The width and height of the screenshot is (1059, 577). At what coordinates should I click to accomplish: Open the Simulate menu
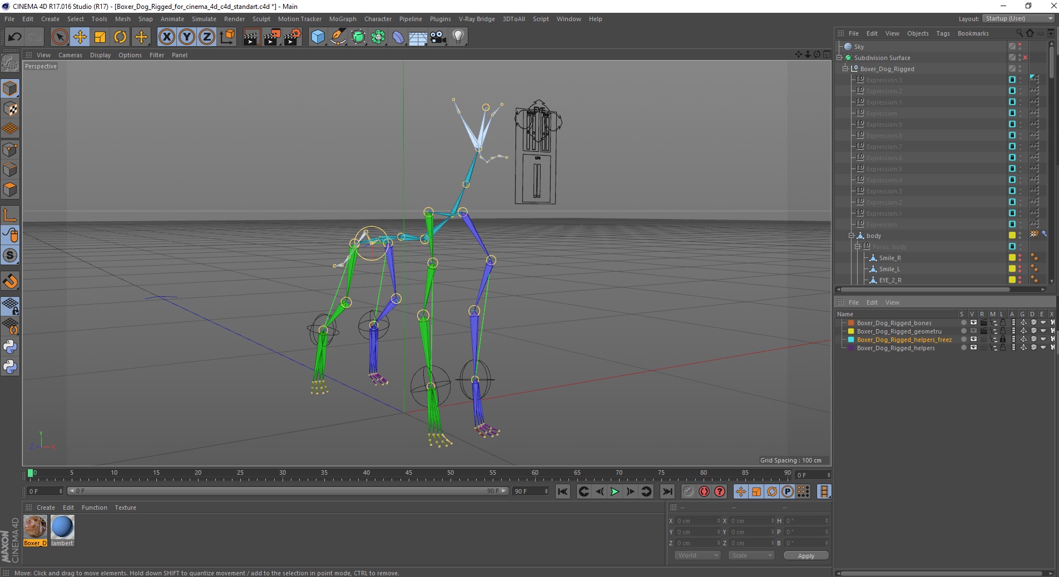click(204, 19)
